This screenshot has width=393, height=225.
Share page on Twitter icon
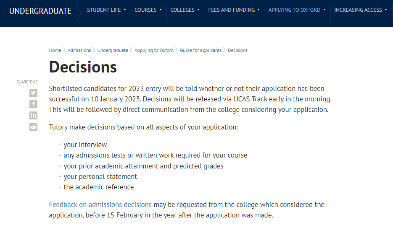(33, 93)
